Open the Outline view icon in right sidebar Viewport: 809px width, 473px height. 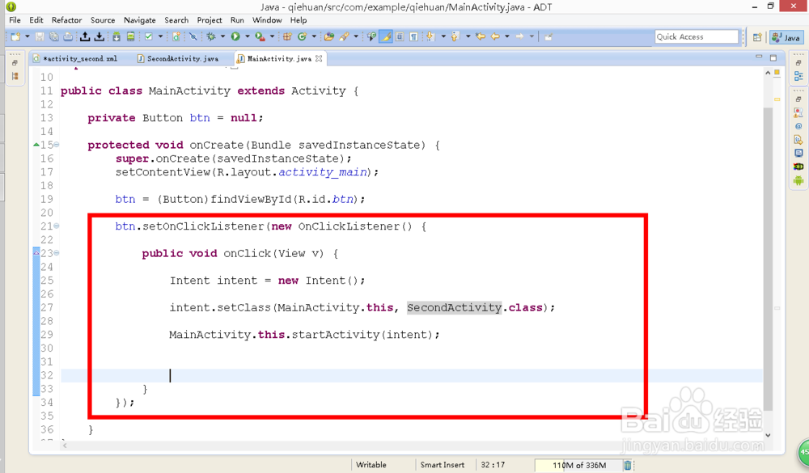[x=798, y=76]
